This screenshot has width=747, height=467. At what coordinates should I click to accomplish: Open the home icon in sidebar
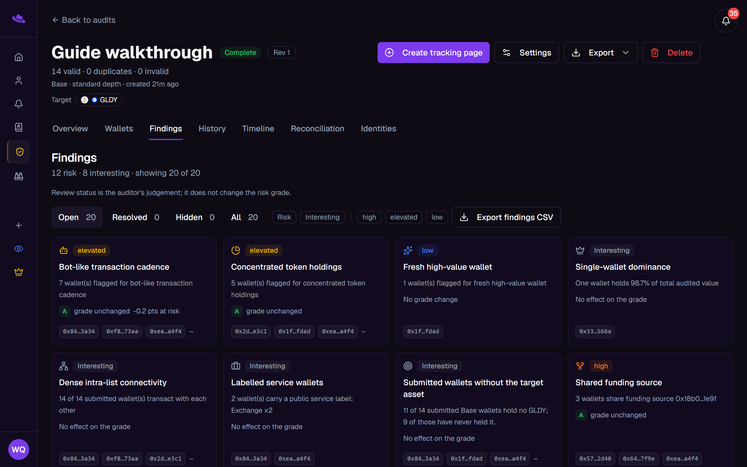click(x=18, y=57)
